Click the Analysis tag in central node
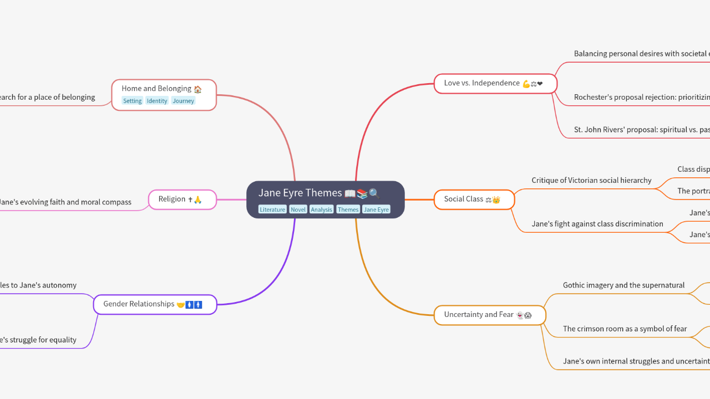 (x=322, y=209)
